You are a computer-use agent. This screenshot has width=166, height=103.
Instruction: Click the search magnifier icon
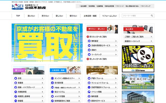152,16
